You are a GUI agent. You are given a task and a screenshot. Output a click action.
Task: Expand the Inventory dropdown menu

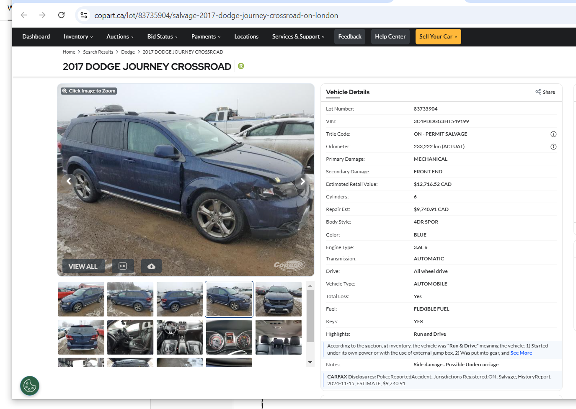[x=78, y=37]
